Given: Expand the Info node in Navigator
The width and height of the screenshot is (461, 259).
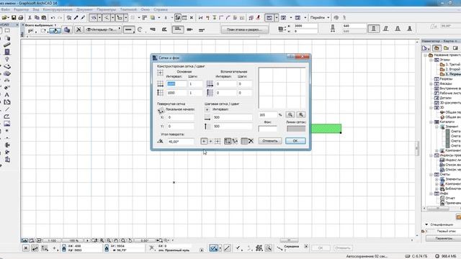Looking at the screenshot, I should [431, 194].
